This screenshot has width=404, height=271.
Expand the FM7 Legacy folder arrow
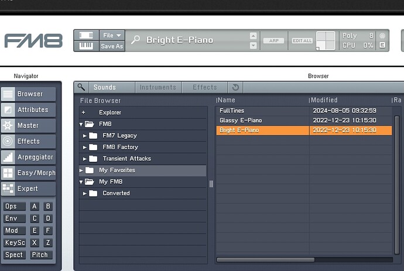pyautogui.click(x=84, y=135)
